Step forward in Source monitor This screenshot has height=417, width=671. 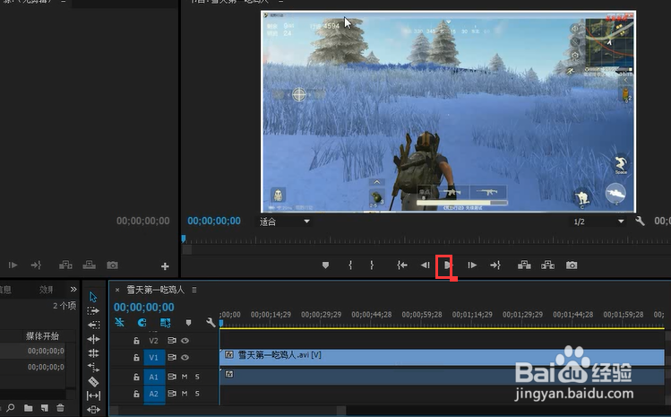(x=13, y=265)
